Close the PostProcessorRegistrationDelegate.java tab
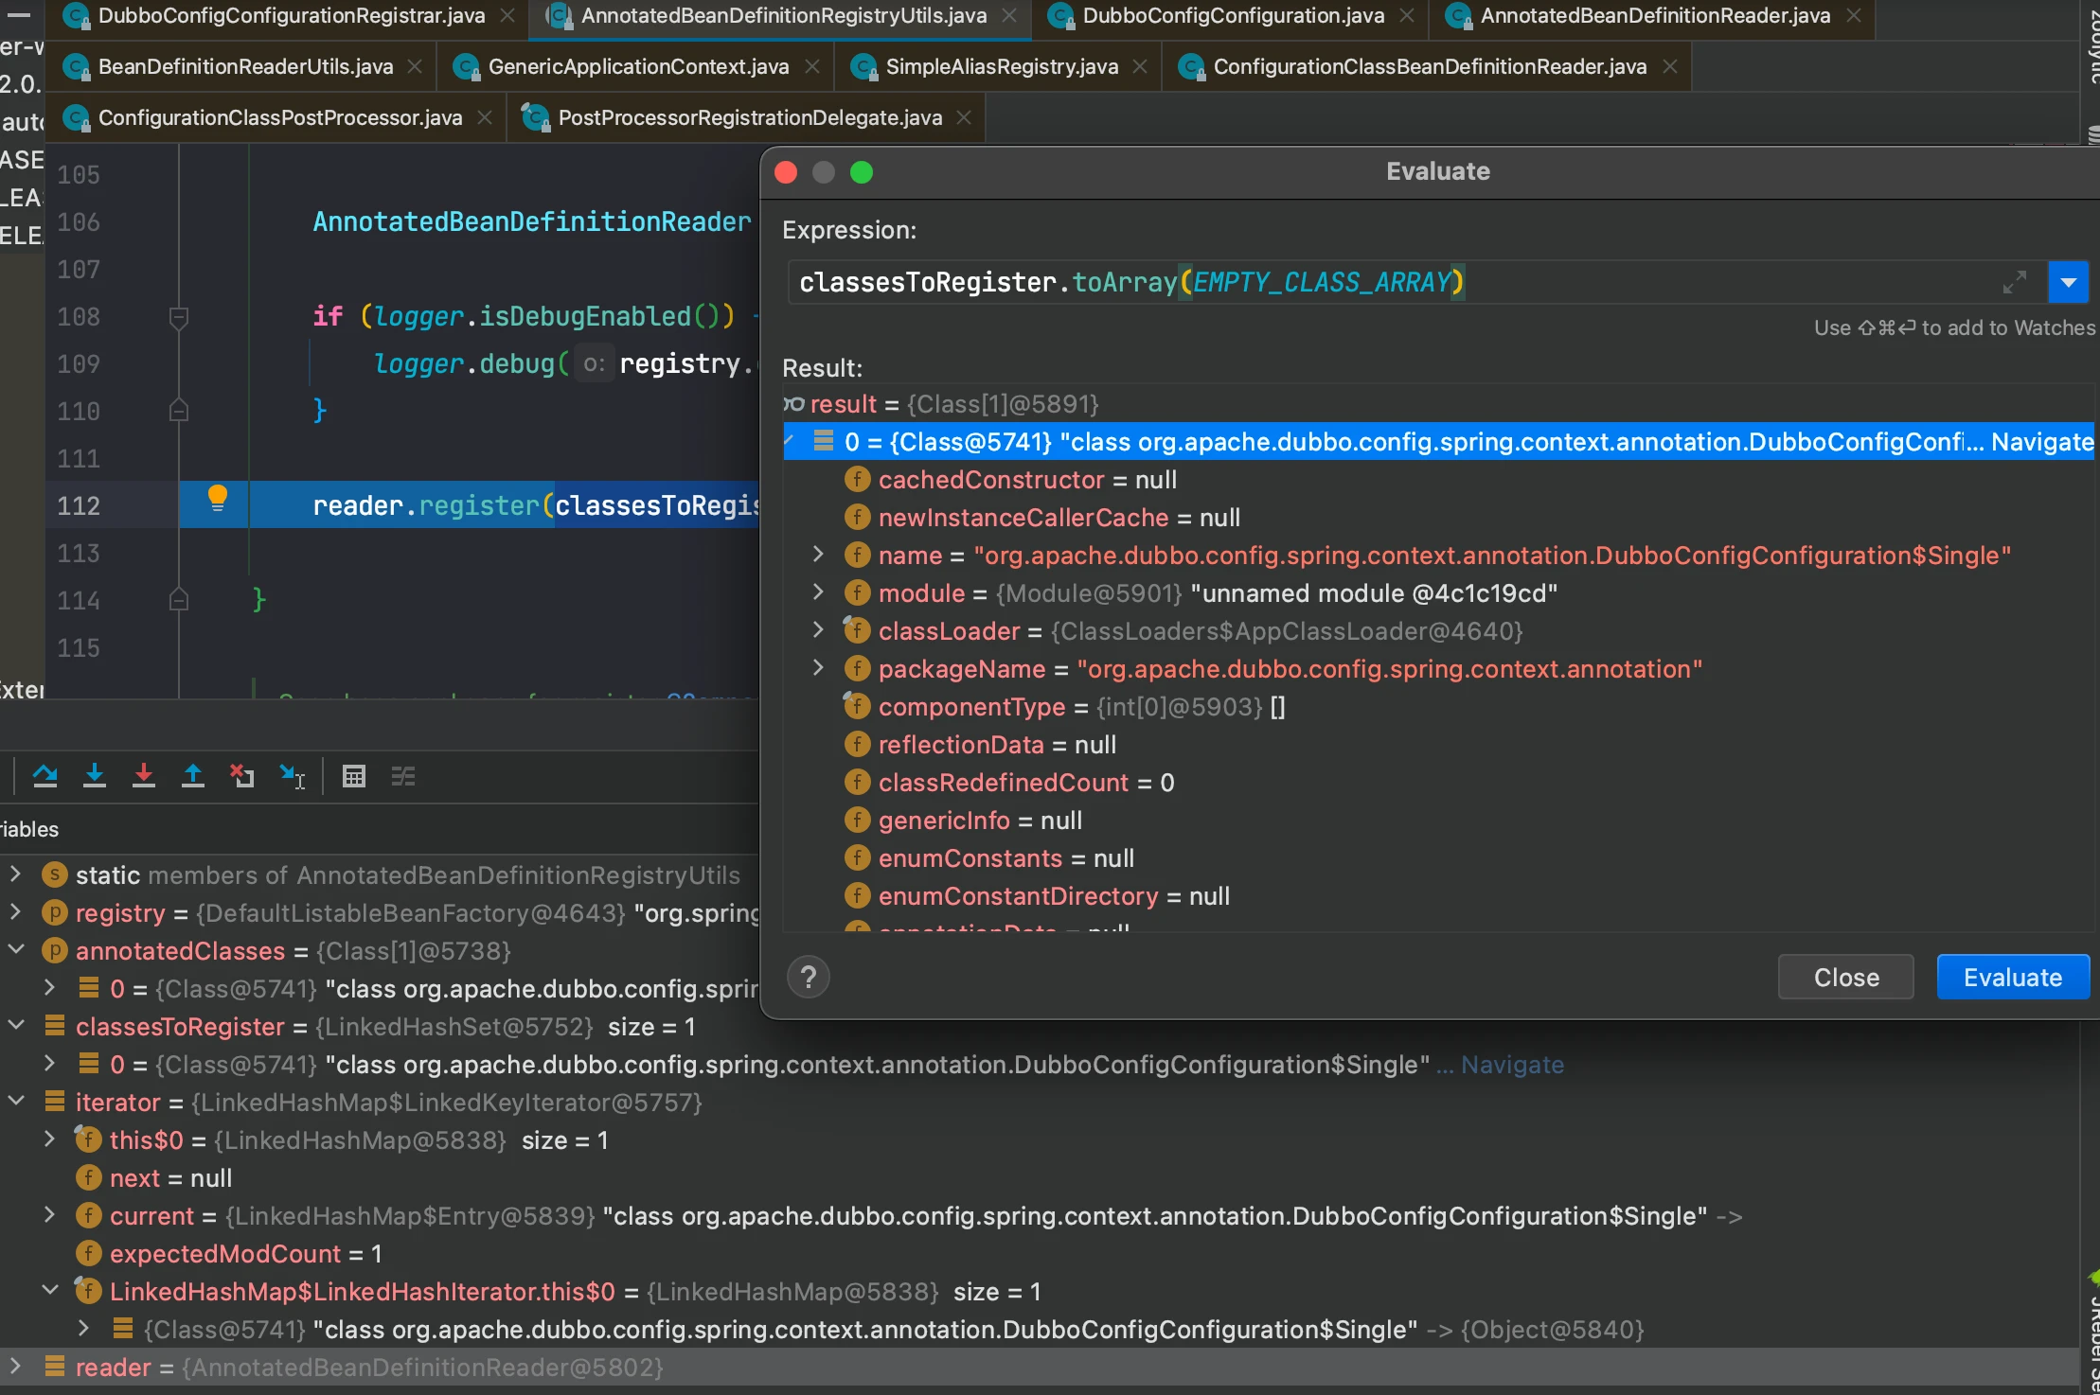Viewport: 2100px width, 1395px height. pos(964,117)
